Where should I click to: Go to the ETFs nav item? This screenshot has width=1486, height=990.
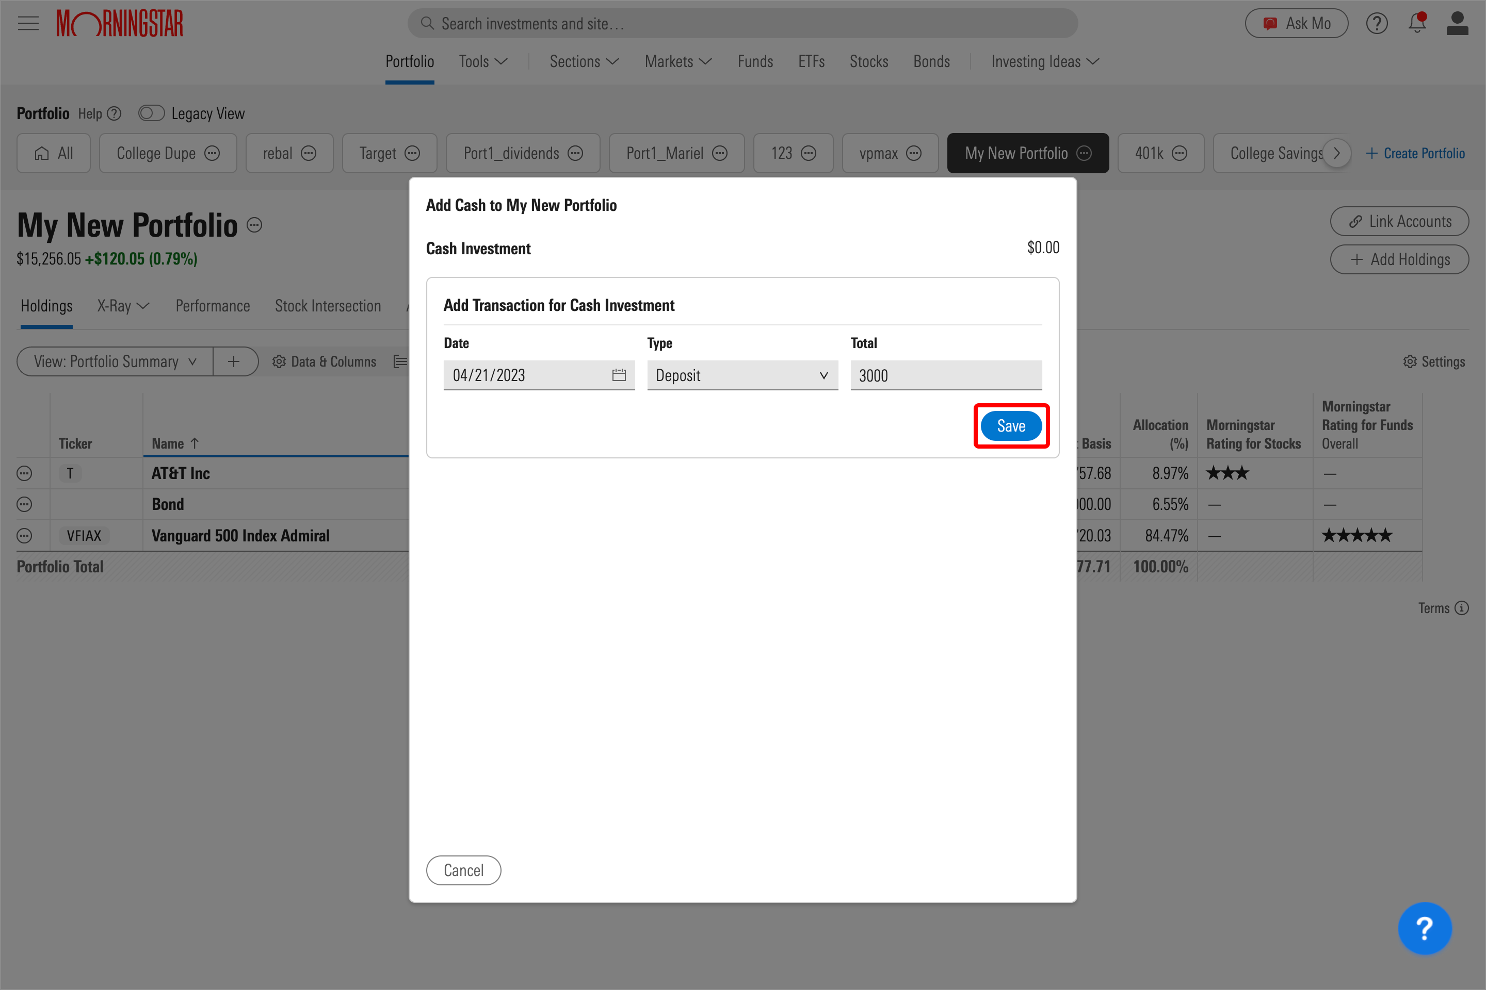[x=811, y=61]
